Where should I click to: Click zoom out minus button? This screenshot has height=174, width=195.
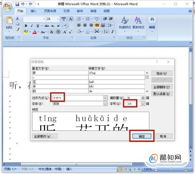[x=156, y=169]
